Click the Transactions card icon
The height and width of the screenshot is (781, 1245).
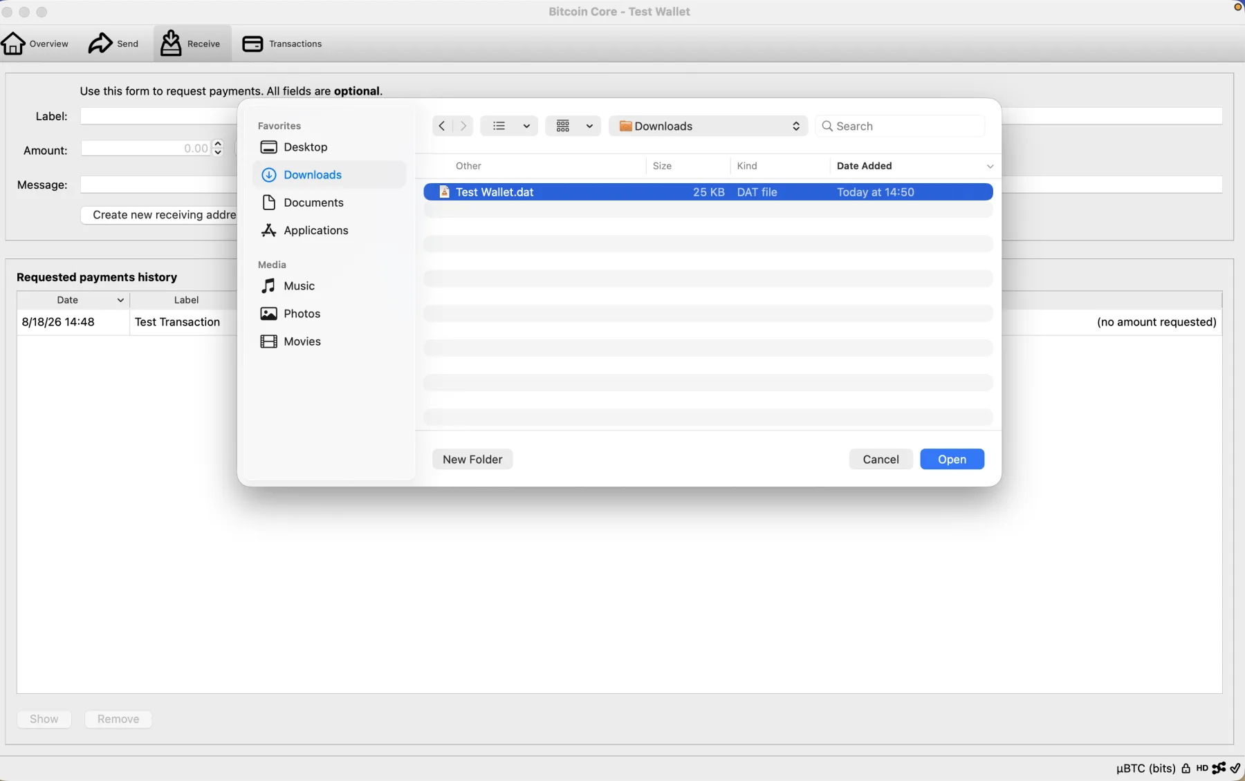252,44
